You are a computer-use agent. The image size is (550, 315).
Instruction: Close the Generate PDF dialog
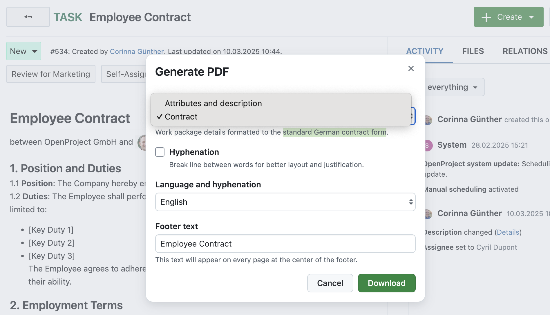(x=411, y=68)
